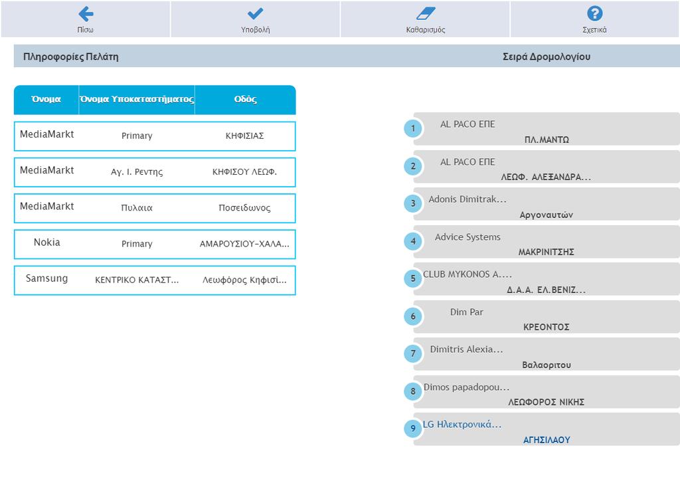Sort by Όνομα Υποκαταστήματος column header

click(x=137, y=100)
